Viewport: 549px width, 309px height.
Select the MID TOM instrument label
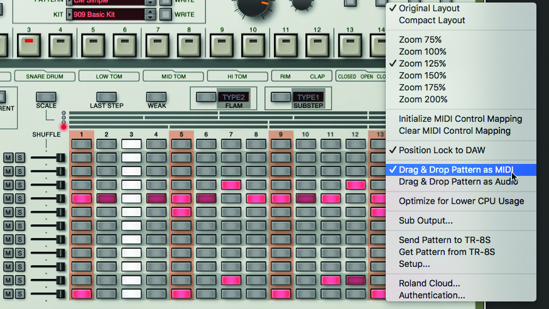click(x=173, y=76)
